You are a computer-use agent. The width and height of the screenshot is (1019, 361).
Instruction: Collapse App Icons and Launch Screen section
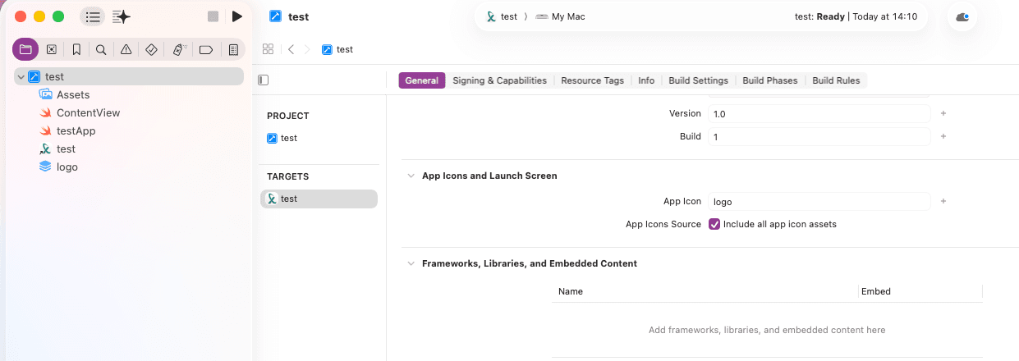pos(411,176)
